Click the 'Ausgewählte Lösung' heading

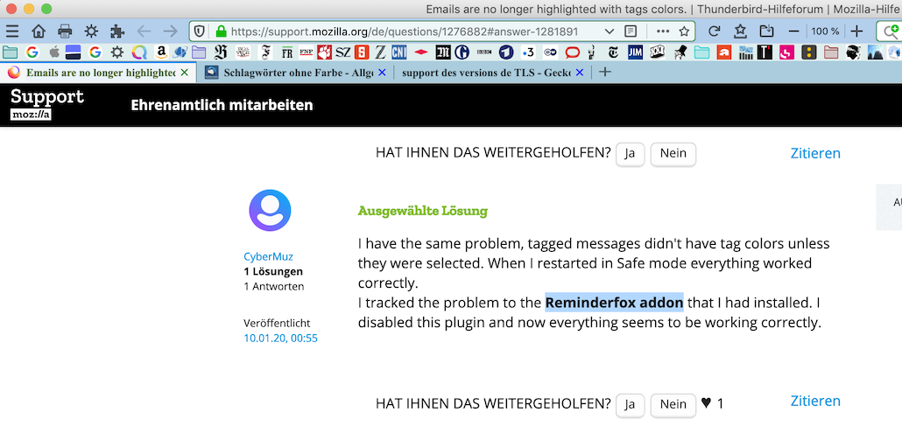click(422, 211)
